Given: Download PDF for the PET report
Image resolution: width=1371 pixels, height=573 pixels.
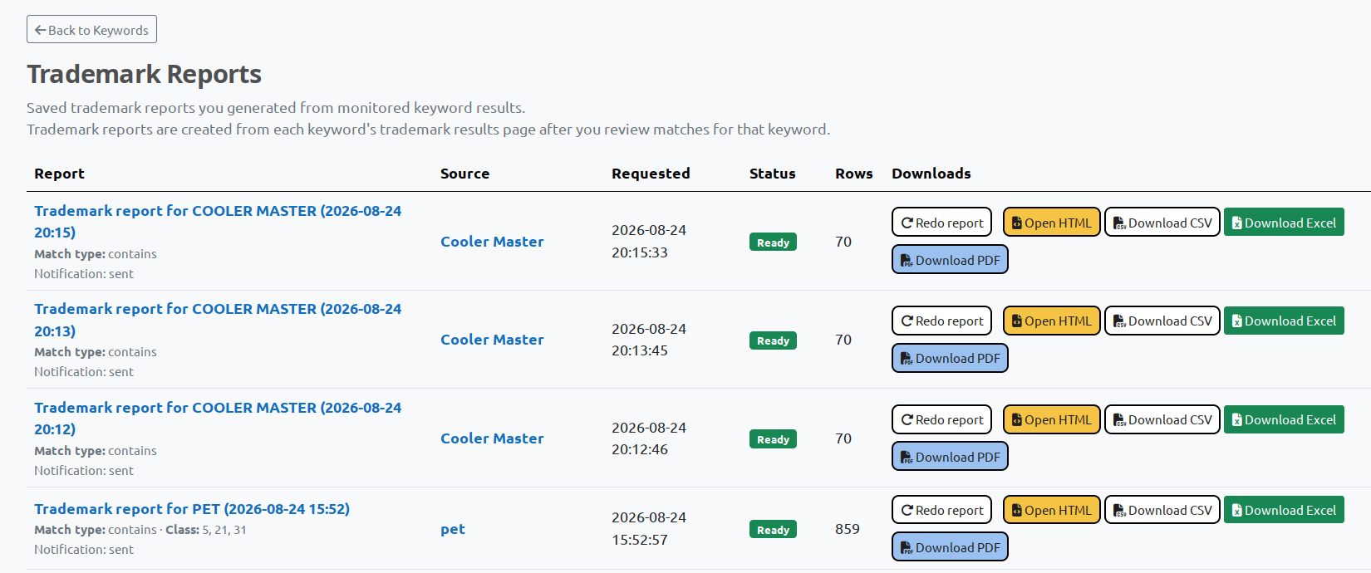Looking at the screenshot, I should pyautogui.click(x=950, y=547).
